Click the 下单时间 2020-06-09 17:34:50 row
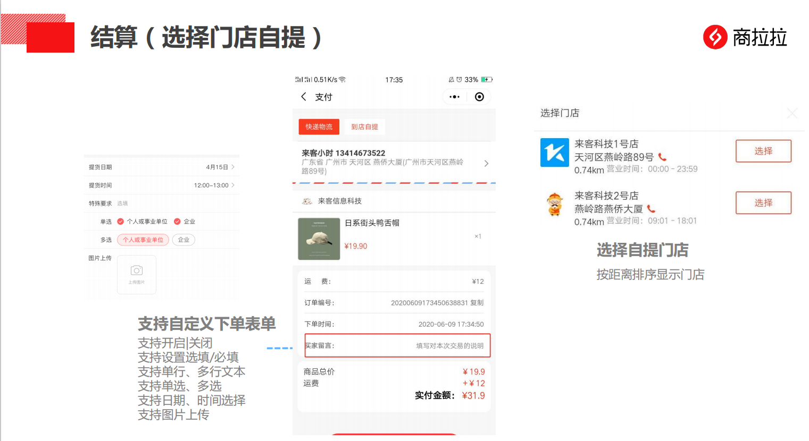 tap(394, 324)
